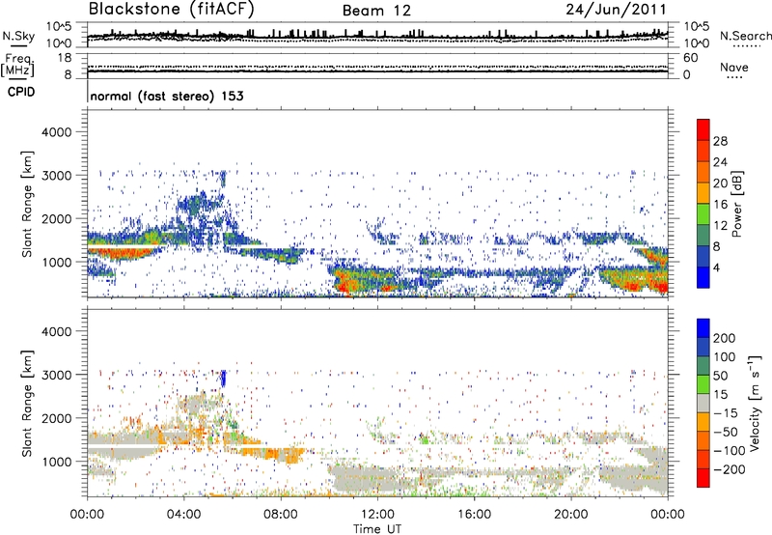Click the yellow-orange segment of power color bar

click(x=703, y=193)
